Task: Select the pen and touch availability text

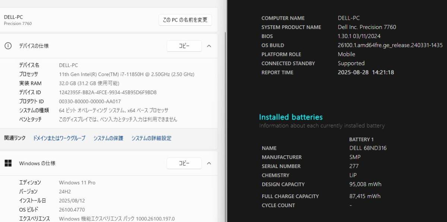Action: (x=118, y=120)
